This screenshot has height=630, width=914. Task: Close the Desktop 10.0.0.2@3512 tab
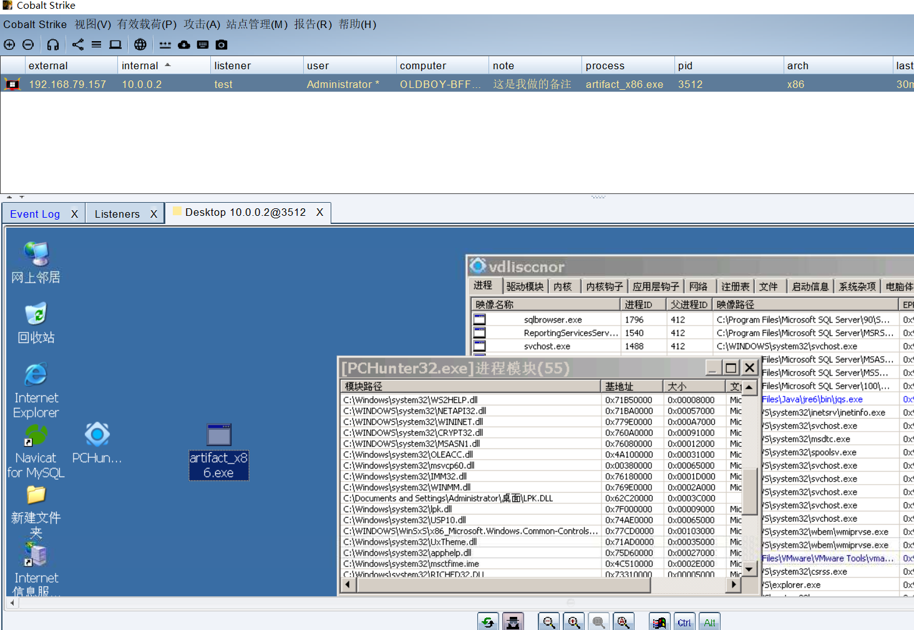(319, 212)
